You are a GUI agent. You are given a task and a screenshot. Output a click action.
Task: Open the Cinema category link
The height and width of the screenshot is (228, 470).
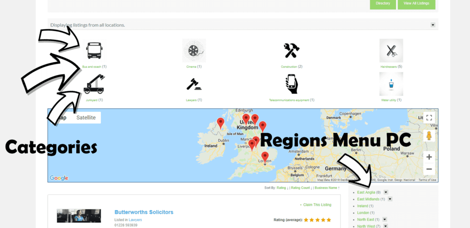point(191,67)
